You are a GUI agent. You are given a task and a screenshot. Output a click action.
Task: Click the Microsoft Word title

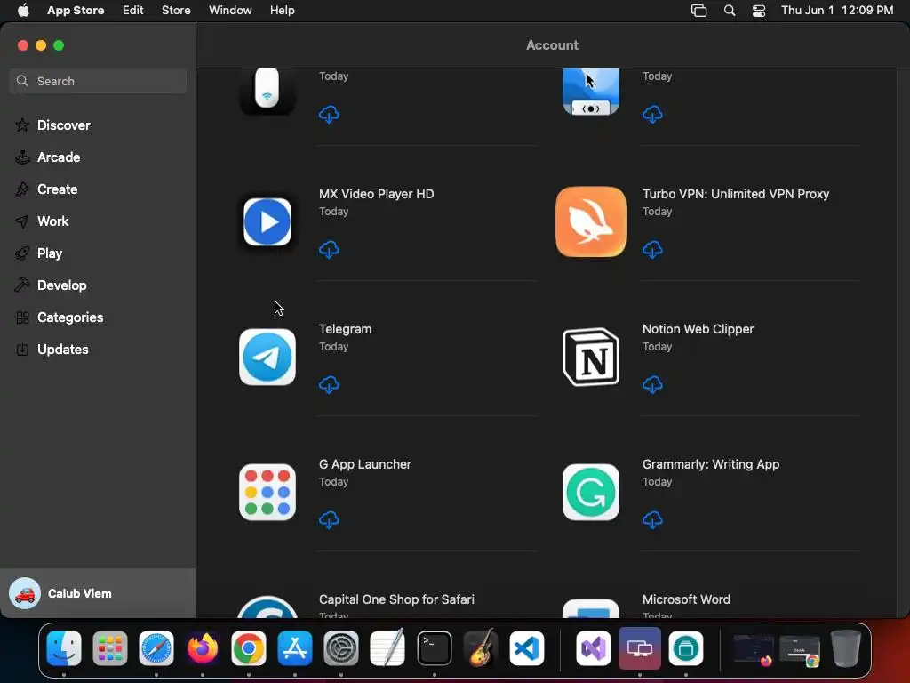tap(686, 599)
